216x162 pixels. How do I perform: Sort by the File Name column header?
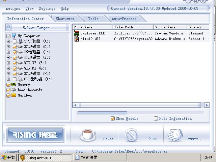[92, 27]
